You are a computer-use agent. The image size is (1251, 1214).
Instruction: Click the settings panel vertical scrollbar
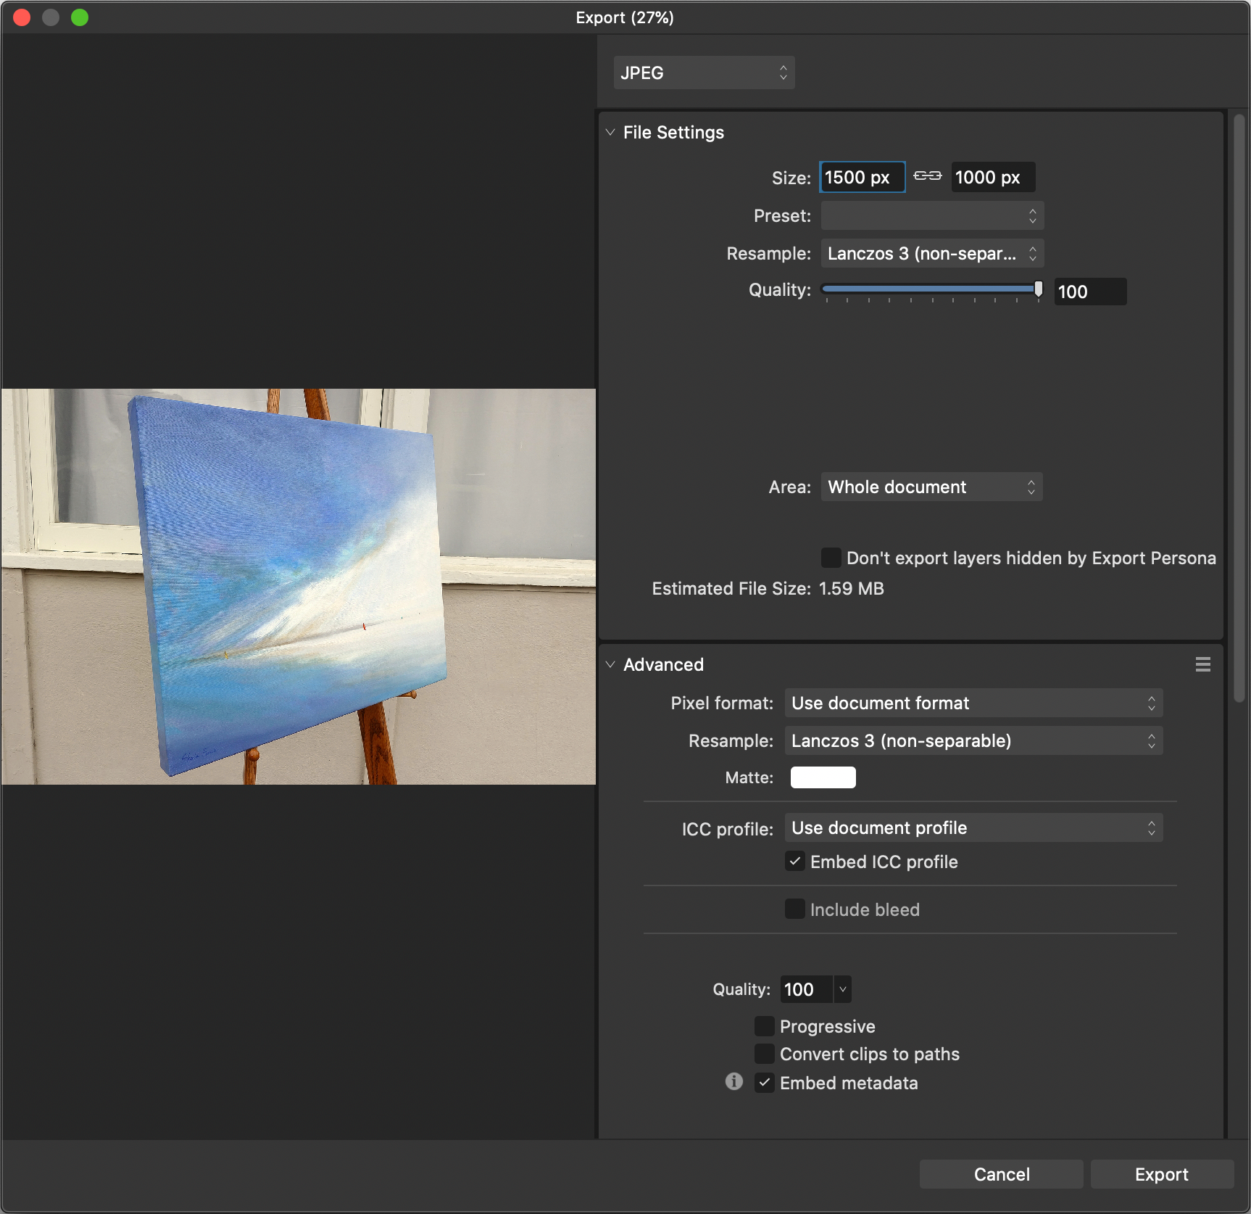point(1239,408)
